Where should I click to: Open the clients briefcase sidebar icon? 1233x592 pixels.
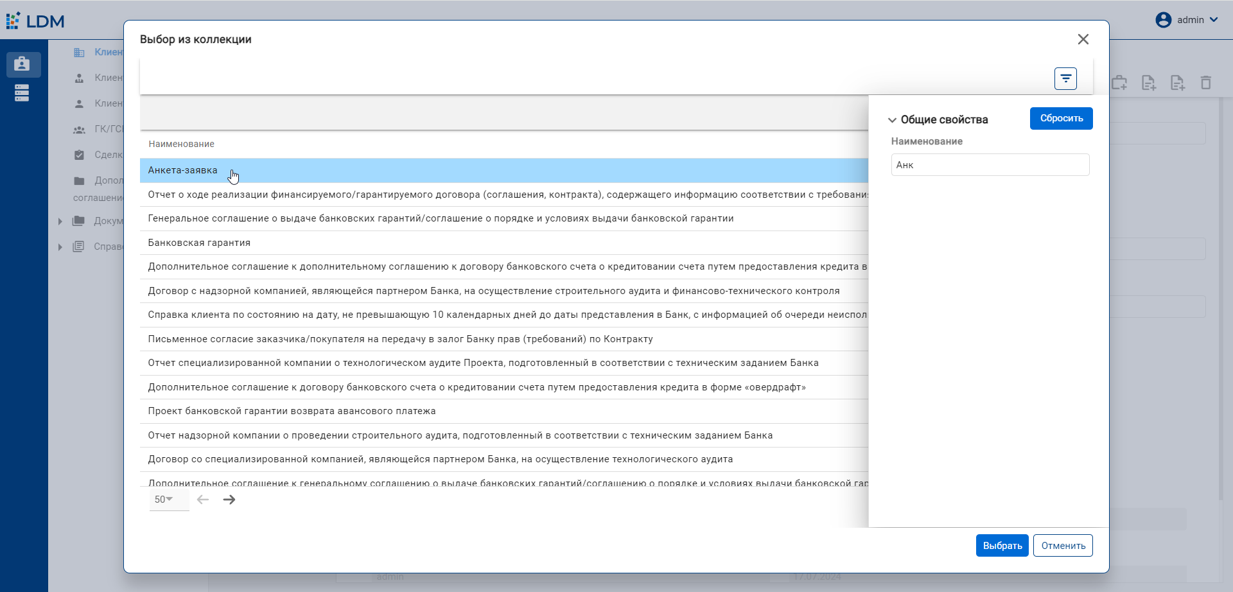click(22, 64)
